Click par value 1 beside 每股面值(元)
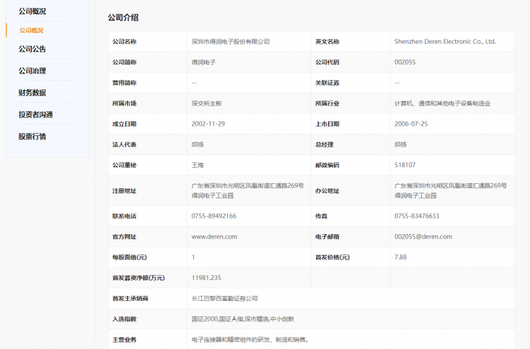Image resolution: width=530 pixels, height=349 pixels. click(x=193, y=257)
